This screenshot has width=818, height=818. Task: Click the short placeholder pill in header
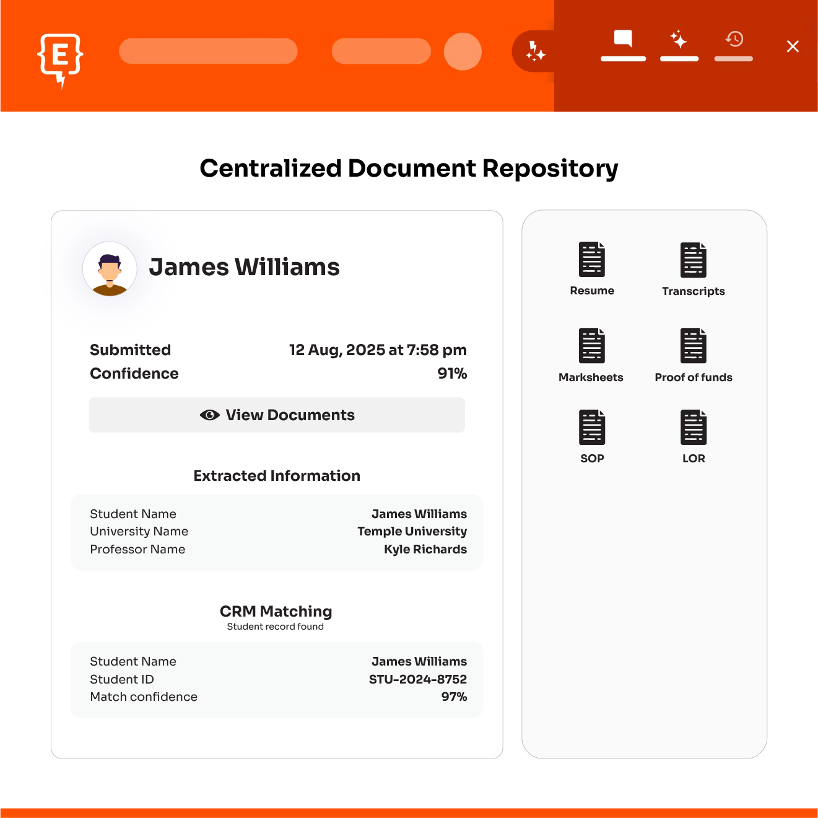(381, 51)
